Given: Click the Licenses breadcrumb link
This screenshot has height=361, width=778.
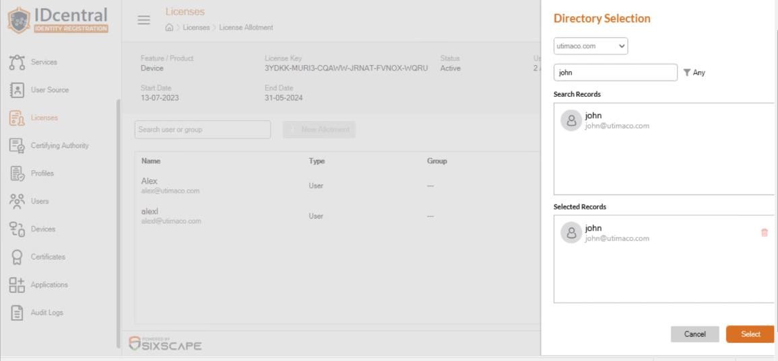Looking at the screenshot, I should (196, 28).
